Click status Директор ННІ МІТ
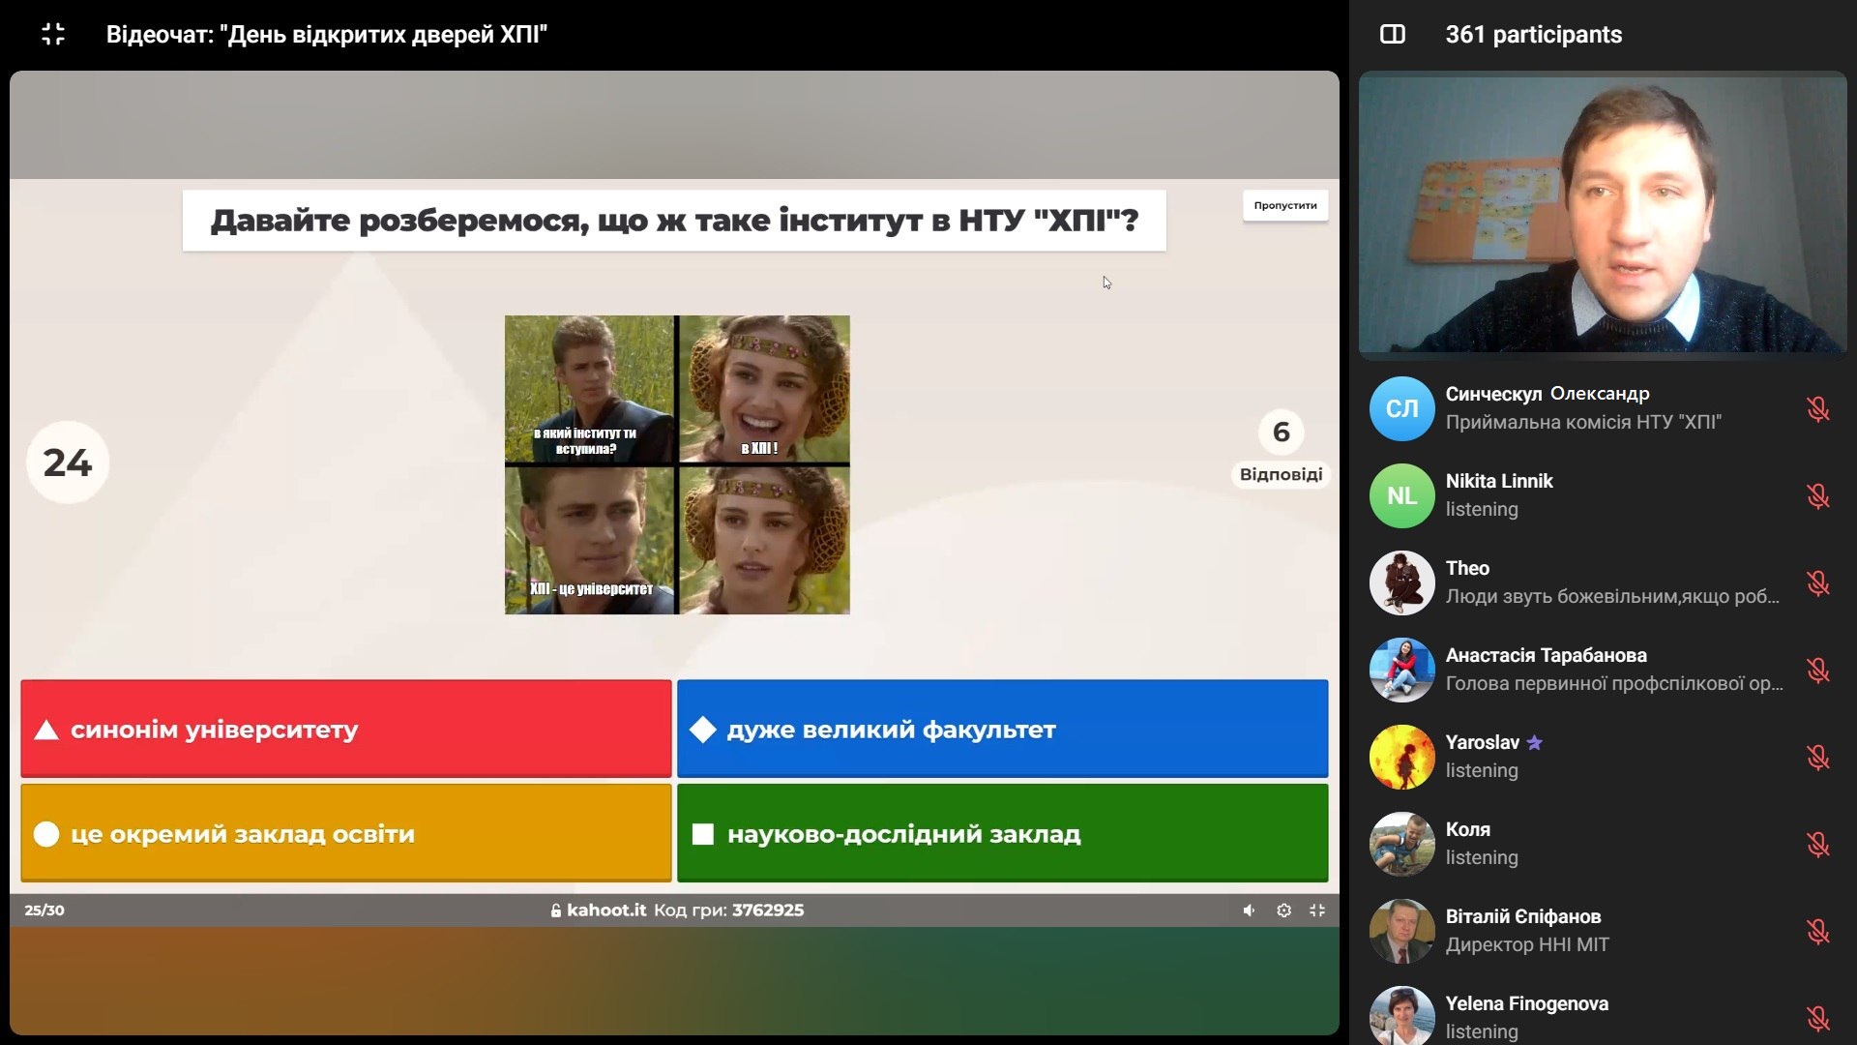The height and width of the screenshot is (1045, 1857). (1527, 945)
